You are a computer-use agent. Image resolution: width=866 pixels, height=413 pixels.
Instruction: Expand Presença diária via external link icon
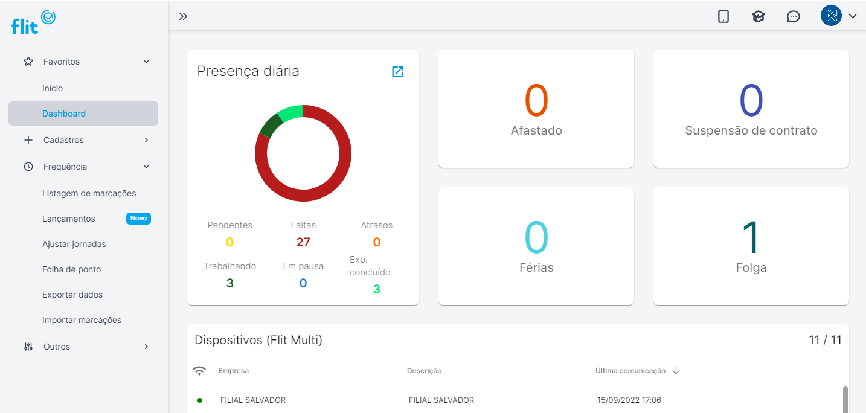tap(397, 71)
